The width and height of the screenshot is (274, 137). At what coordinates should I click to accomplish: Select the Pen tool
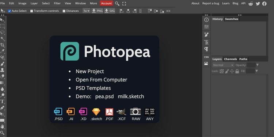2,108
